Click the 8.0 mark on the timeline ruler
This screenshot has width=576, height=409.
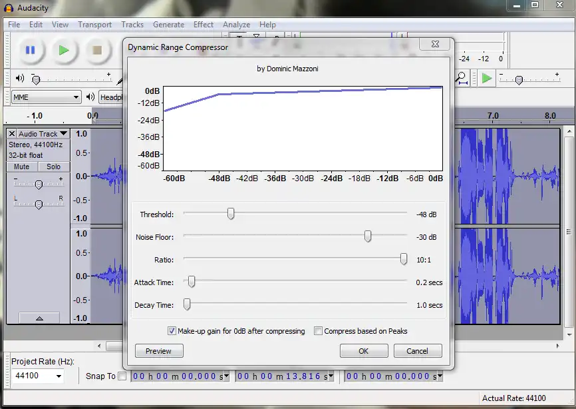tap(550, 116)
